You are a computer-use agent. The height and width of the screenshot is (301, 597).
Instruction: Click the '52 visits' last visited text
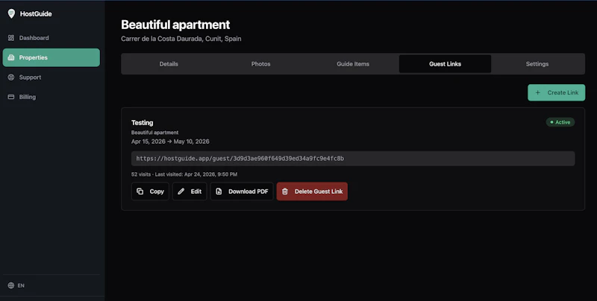tap(184, 174)
